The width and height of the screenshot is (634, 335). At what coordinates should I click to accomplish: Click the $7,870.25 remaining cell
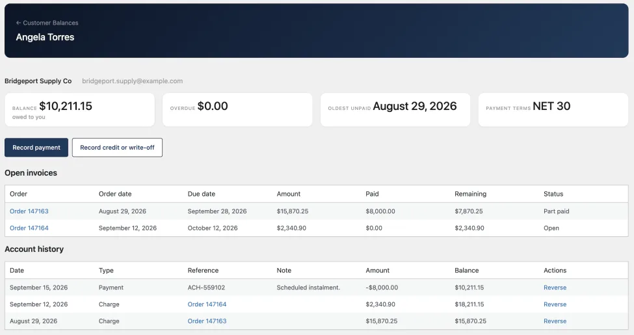[469, 211]
